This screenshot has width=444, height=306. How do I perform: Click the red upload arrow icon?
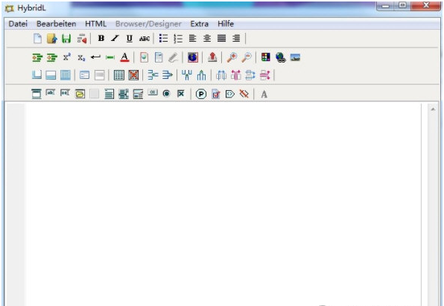(212, 57)
